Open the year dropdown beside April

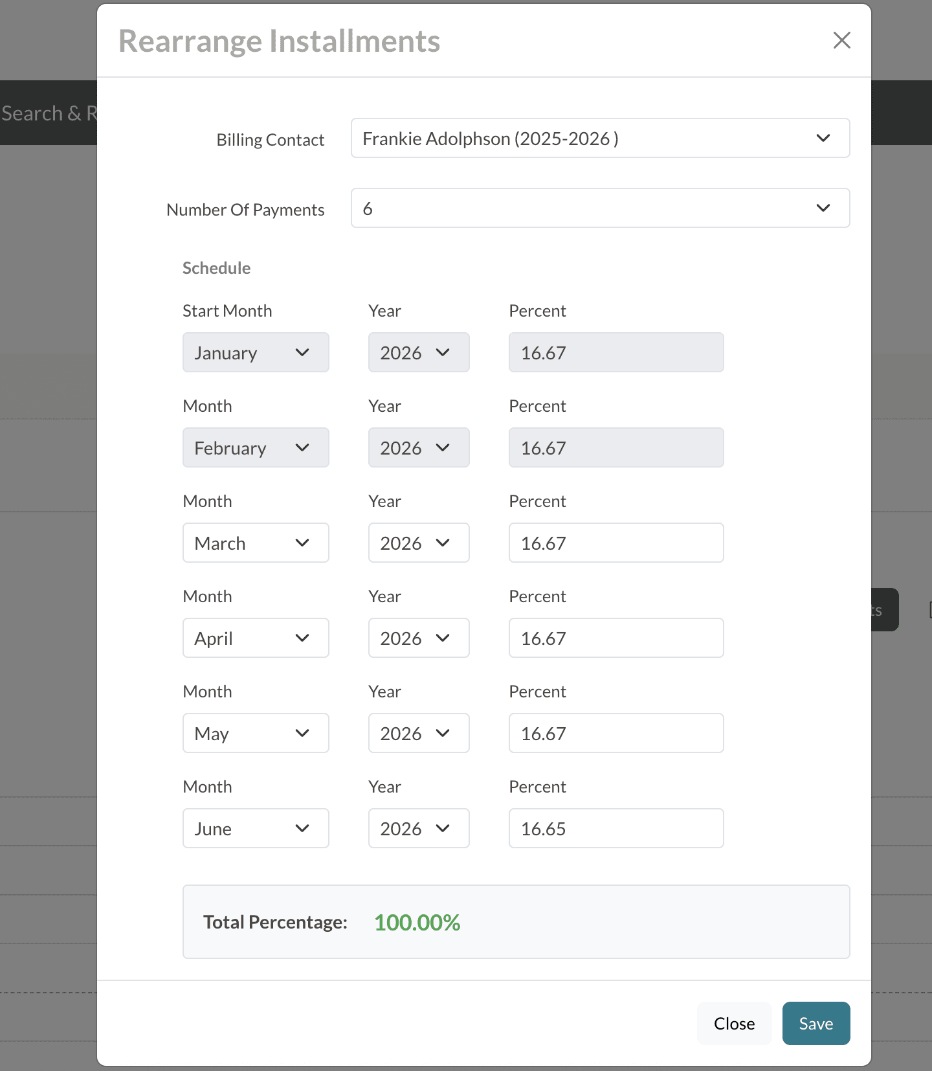tap(418, 638)
